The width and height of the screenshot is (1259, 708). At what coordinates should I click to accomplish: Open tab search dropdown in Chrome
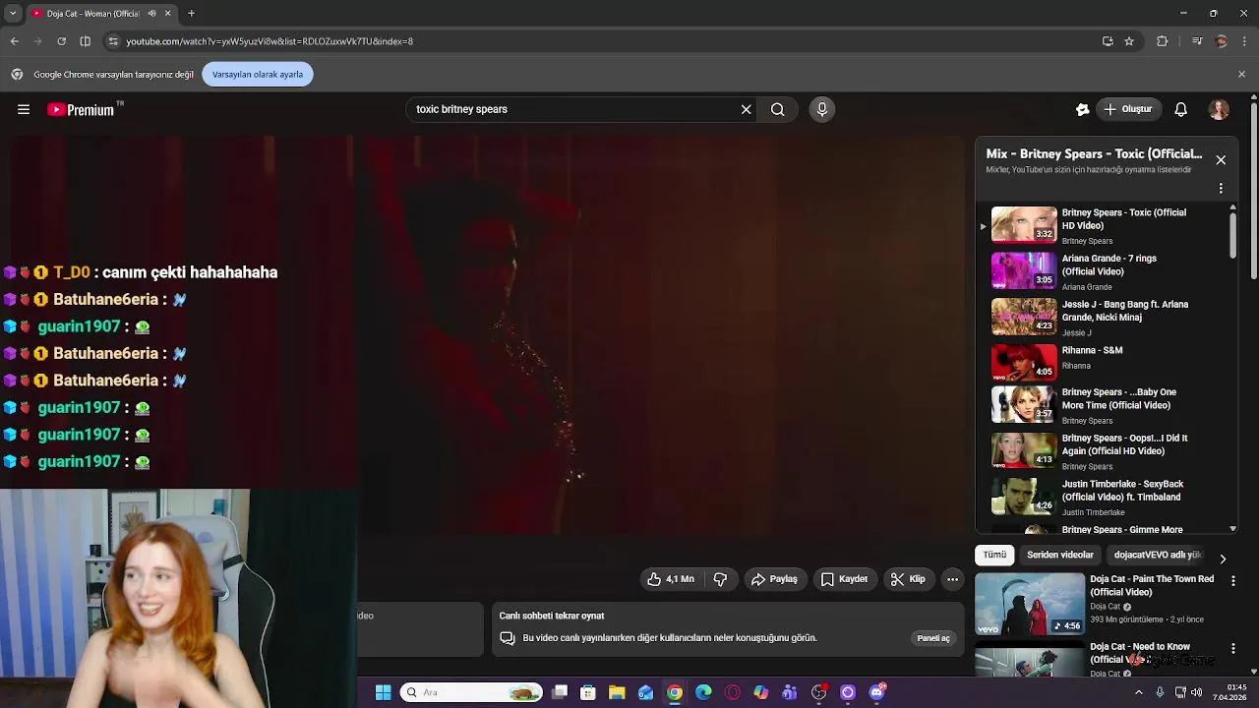tap(12, 13)
